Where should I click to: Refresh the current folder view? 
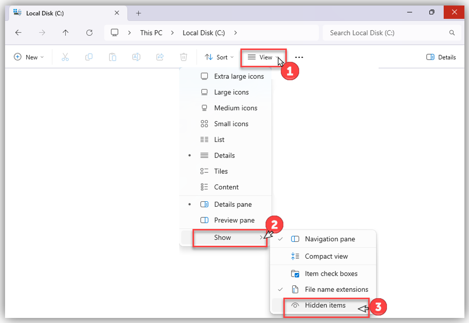click(89, 33)
